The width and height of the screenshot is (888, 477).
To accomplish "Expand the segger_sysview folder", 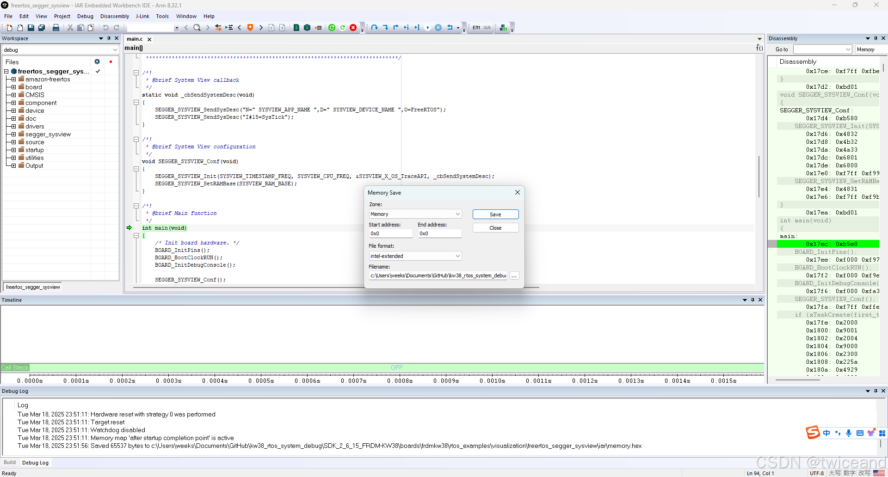I will [13, 134].
